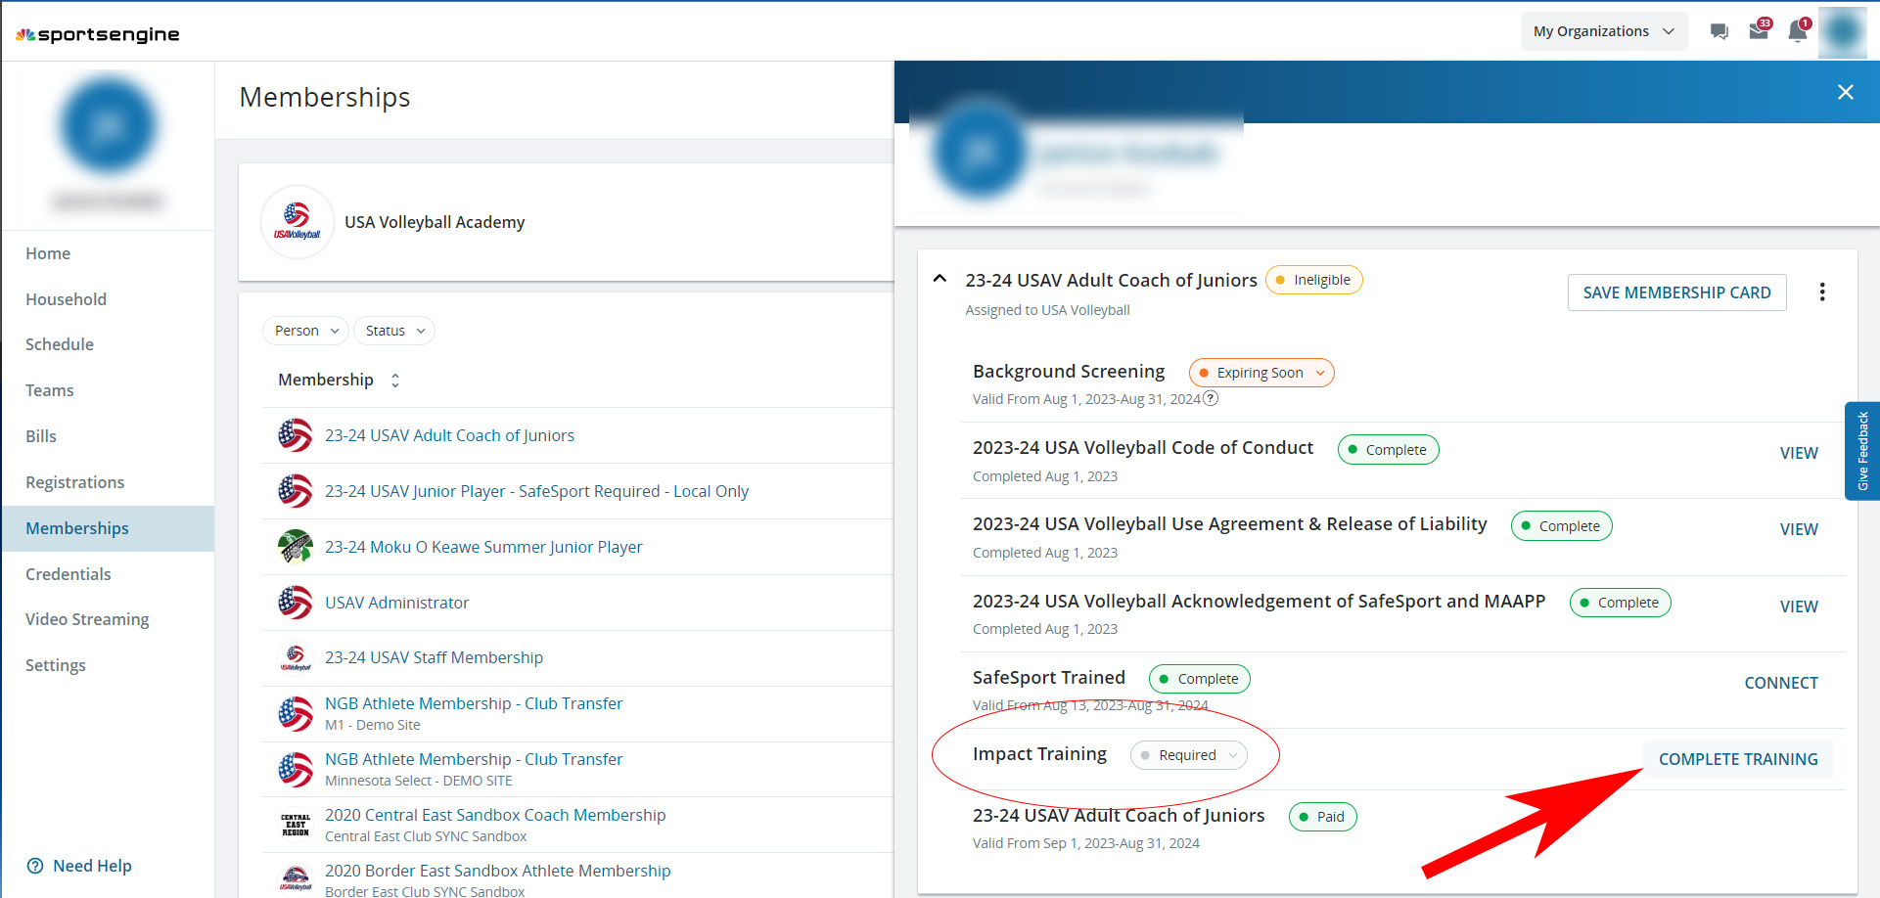Open the chat messages icon

coord(1719,31)
